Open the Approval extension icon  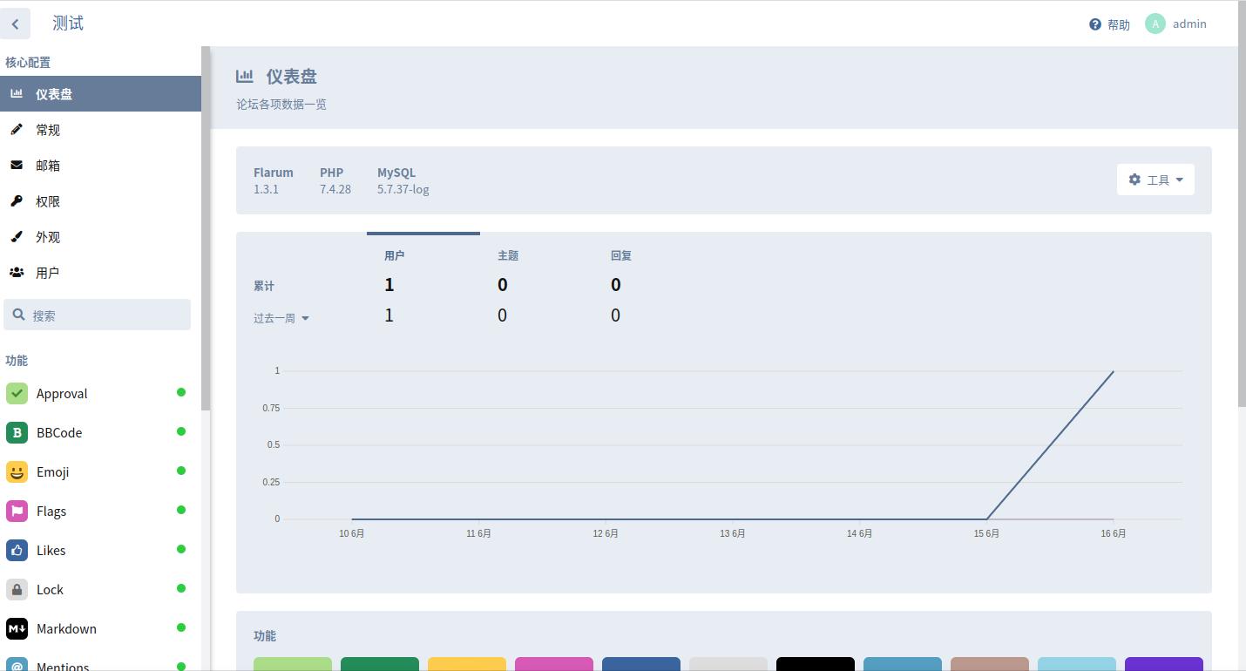[17, 393]
